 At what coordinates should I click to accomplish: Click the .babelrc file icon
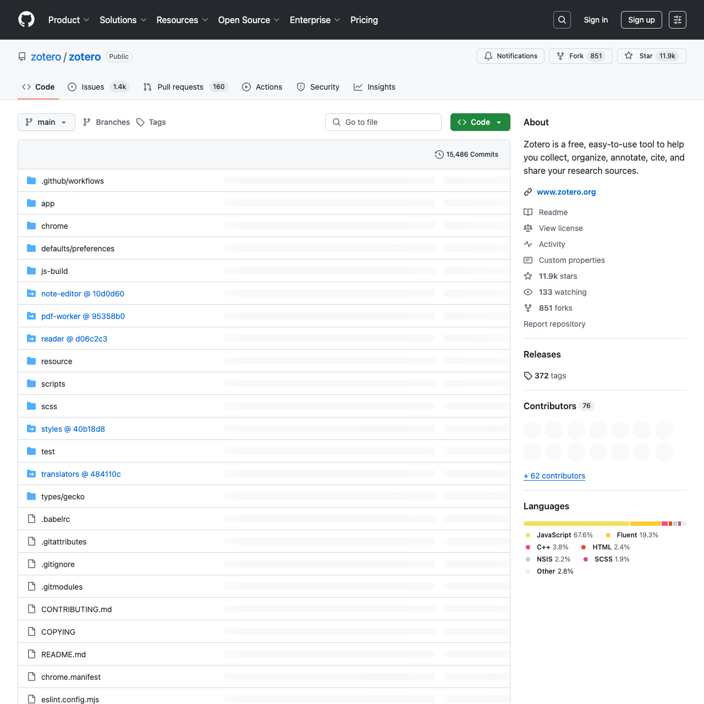31,519
